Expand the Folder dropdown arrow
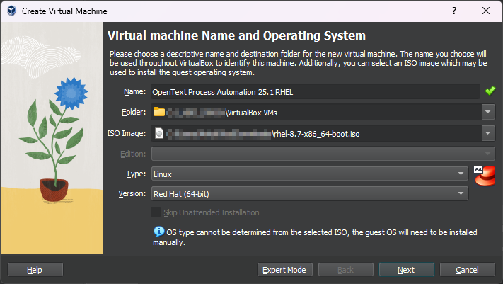The image size is (503, 284). click(x=488, y=112)
